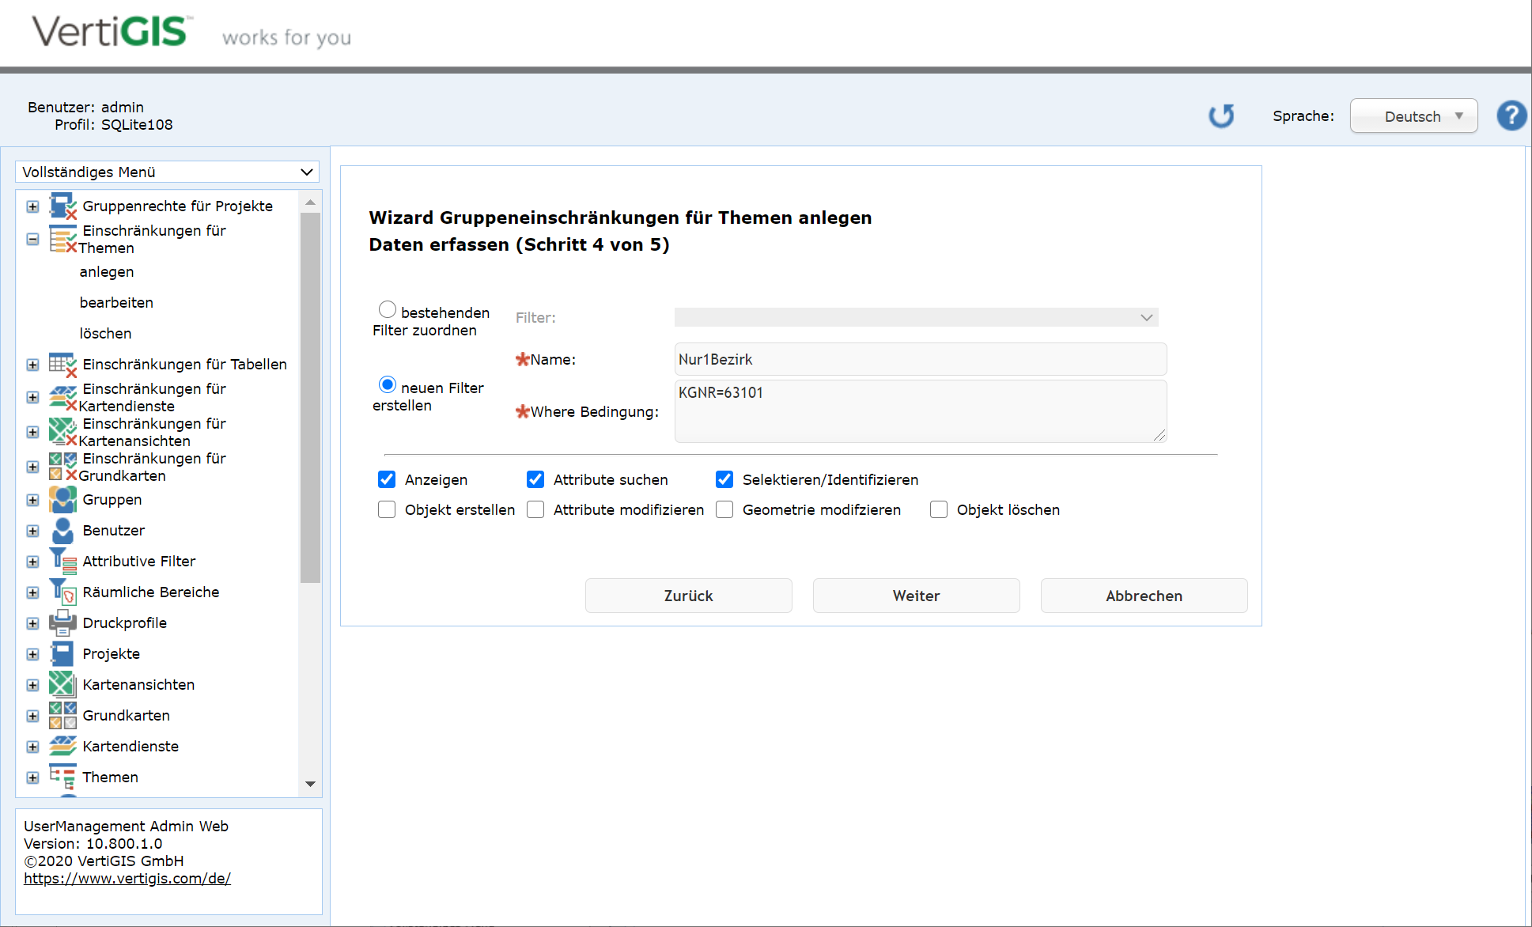The height and width of the screenshot is (927, 1532).
Task: Click the menu tree scrollbar thumb
Action: click(x=310, y=395)
